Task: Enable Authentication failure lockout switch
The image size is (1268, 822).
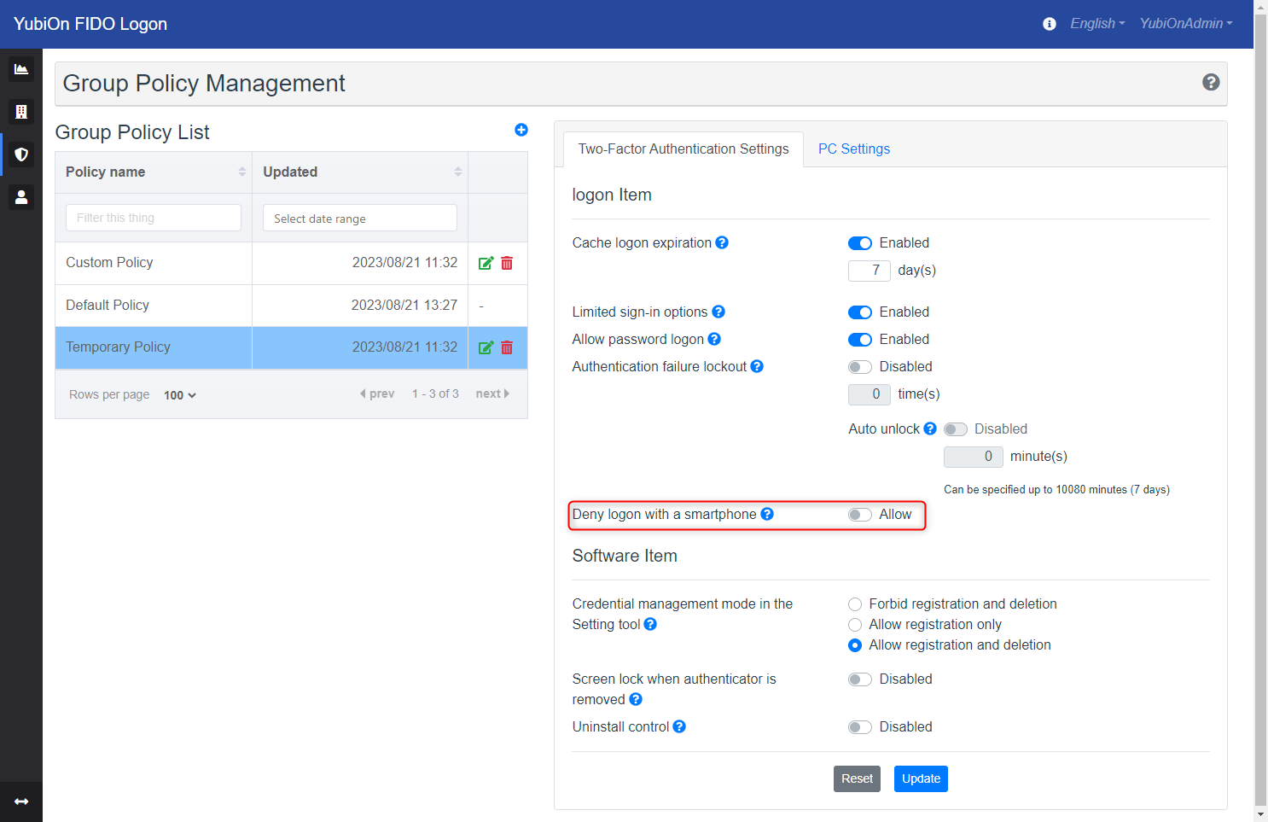Action: coord(860,367)
